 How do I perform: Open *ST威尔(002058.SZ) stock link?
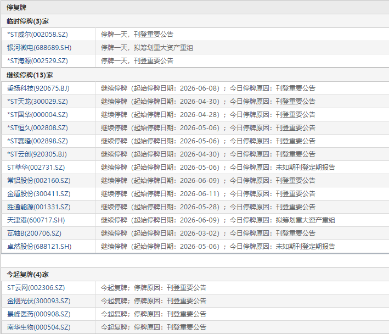pyautogui.click(x=37, y=35)
